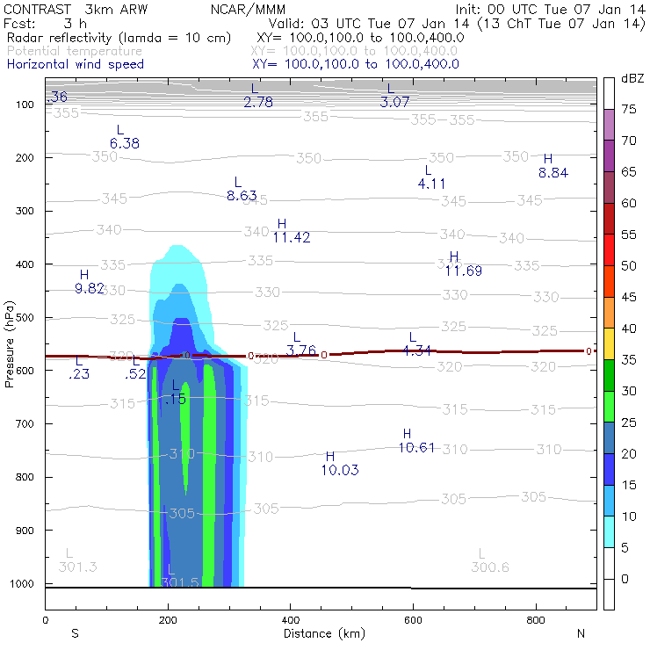Click the gray temperature minimum 'L 300.6'
Image resolution: width=650 pixels, height=650 pixels.
[x=489, y=560]
